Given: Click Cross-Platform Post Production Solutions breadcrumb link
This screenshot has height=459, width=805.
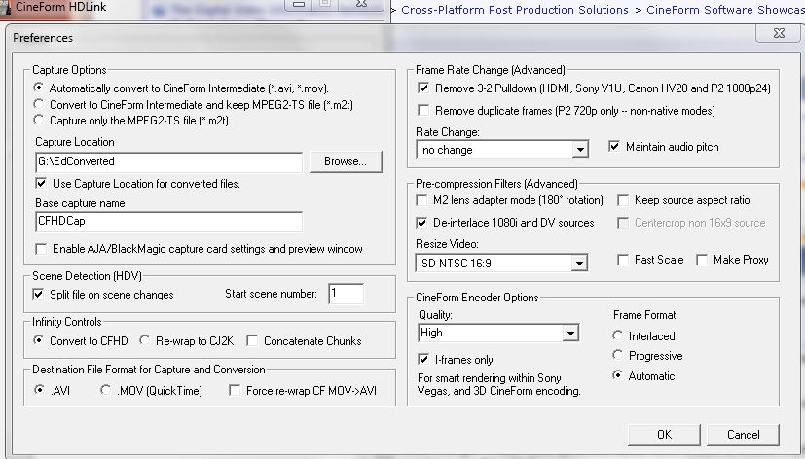Looking at the screenshot, I should click(514, 10).
